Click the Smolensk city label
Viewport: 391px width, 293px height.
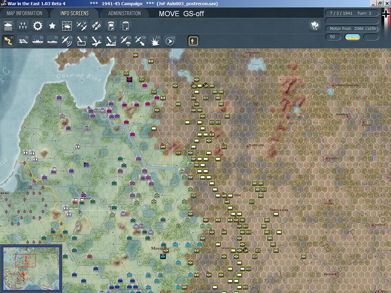(x=279, y=210)
